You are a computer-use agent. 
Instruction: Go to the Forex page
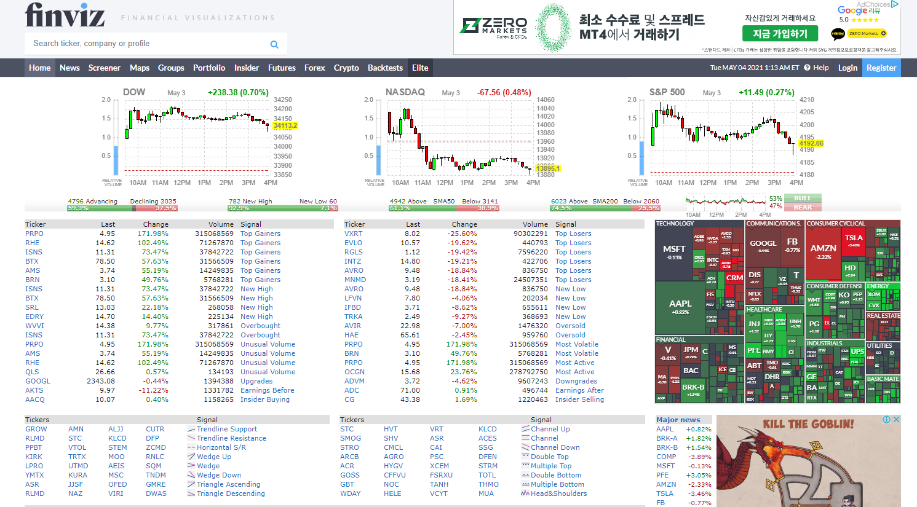click(x=315, y=68)
